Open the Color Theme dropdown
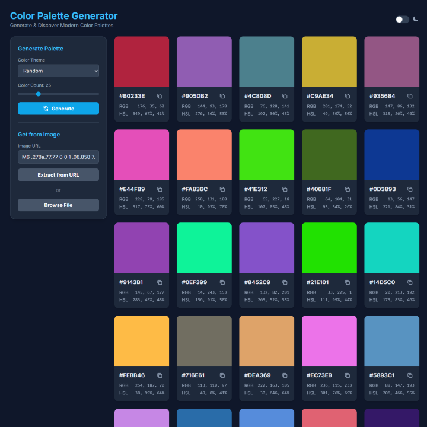This screenshot has height=427, width=427. [58, 71]
